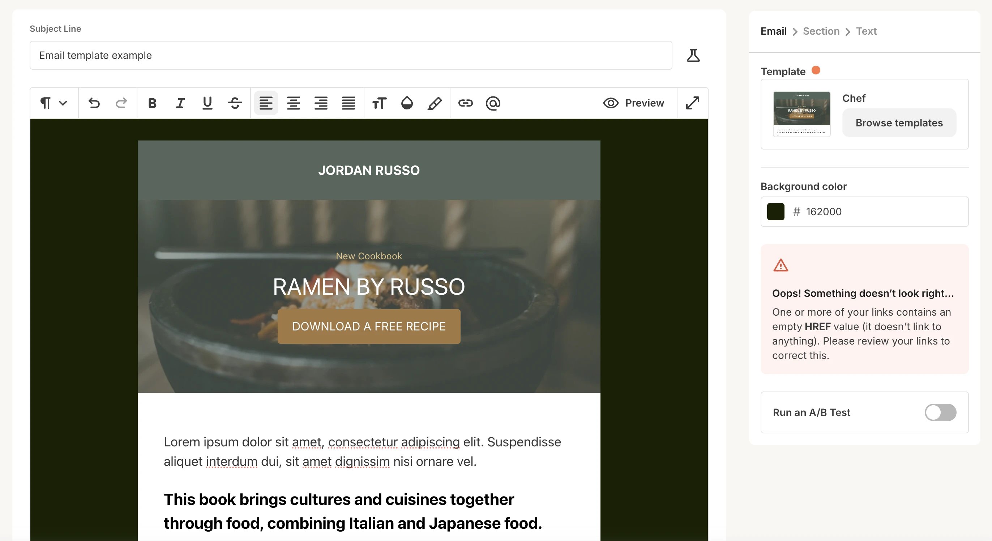992x541 pixels.
Task: Open the paragraph style dropdown
Action: pyautogui.click(x=54, y=103)
